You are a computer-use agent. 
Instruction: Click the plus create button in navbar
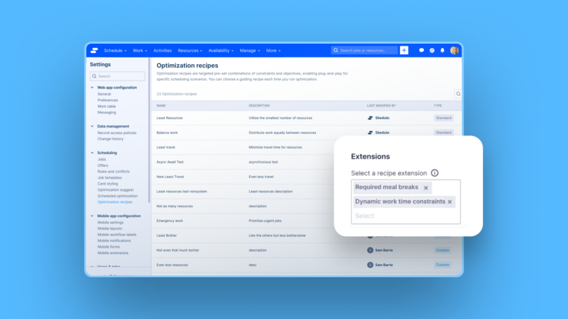click(x=404, y=50)
